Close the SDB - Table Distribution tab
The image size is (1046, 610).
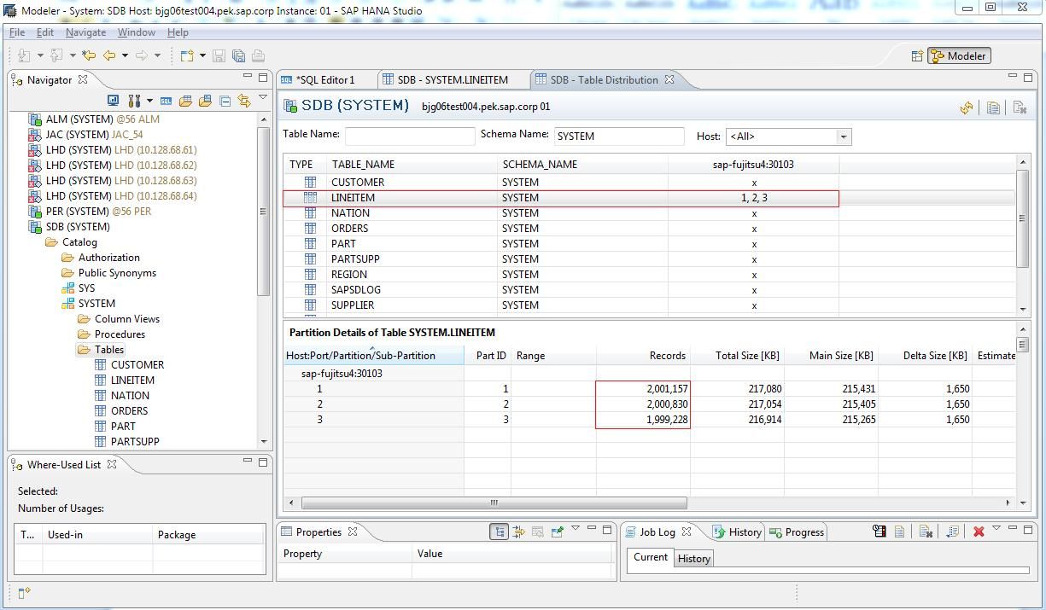tap(669, 79)
